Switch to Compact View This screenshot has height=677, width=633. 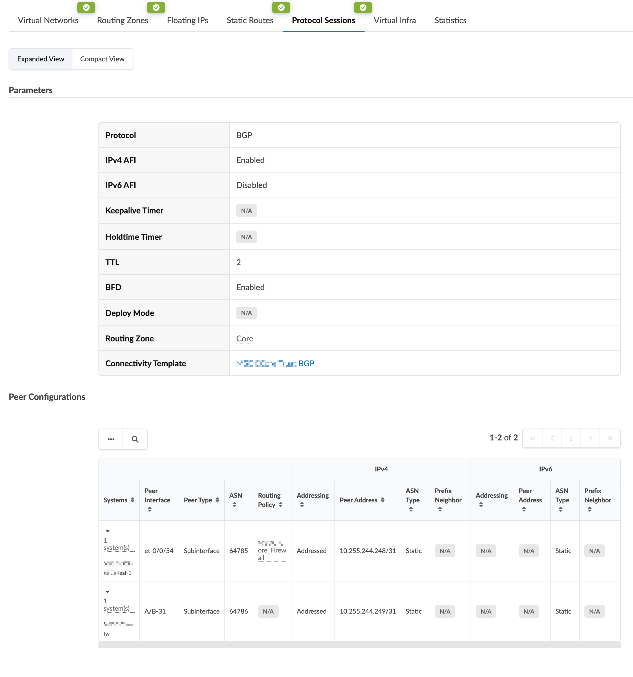102,59
